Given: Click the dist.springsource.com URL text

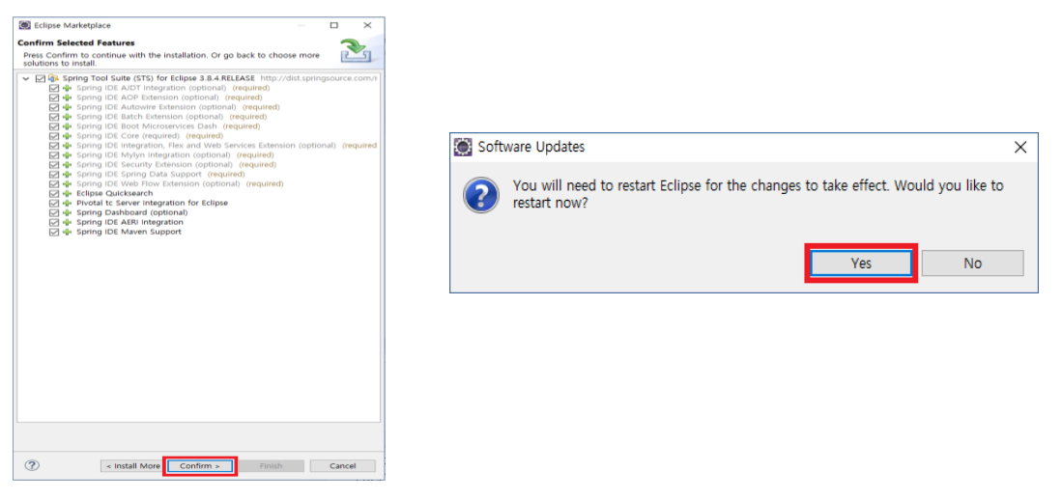Looking at the screenshot, I should 319,78.
